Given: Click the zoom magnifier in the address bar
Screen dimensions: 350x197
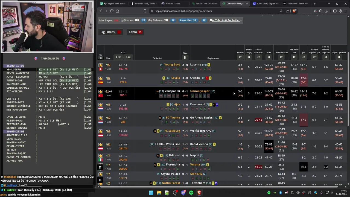Looking at the screenshot, I should coord(281,11).
